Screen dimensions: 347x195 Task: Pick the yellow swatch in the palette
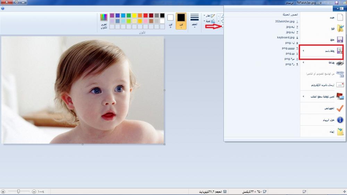point(134,16)
